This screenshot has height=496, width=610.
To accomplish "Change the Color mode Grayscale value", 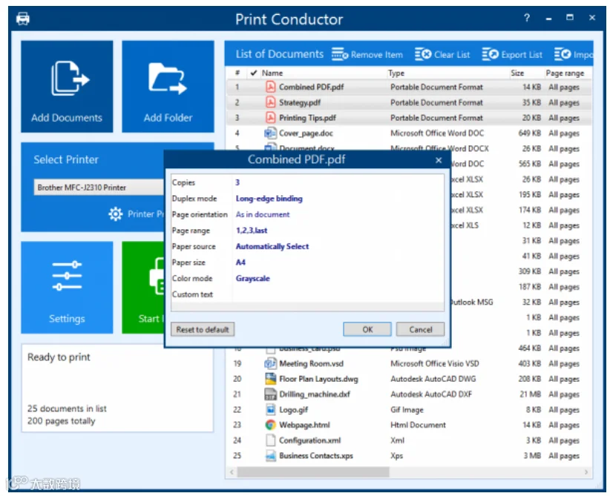I will 252,278.
